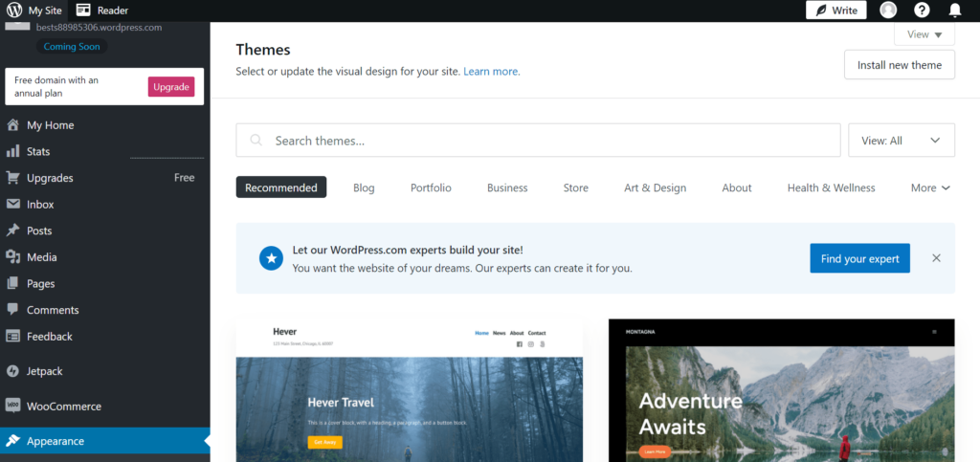Viewport: 980px width, 462px height.
Task: Switch to the About category tab
Action: 737,187
